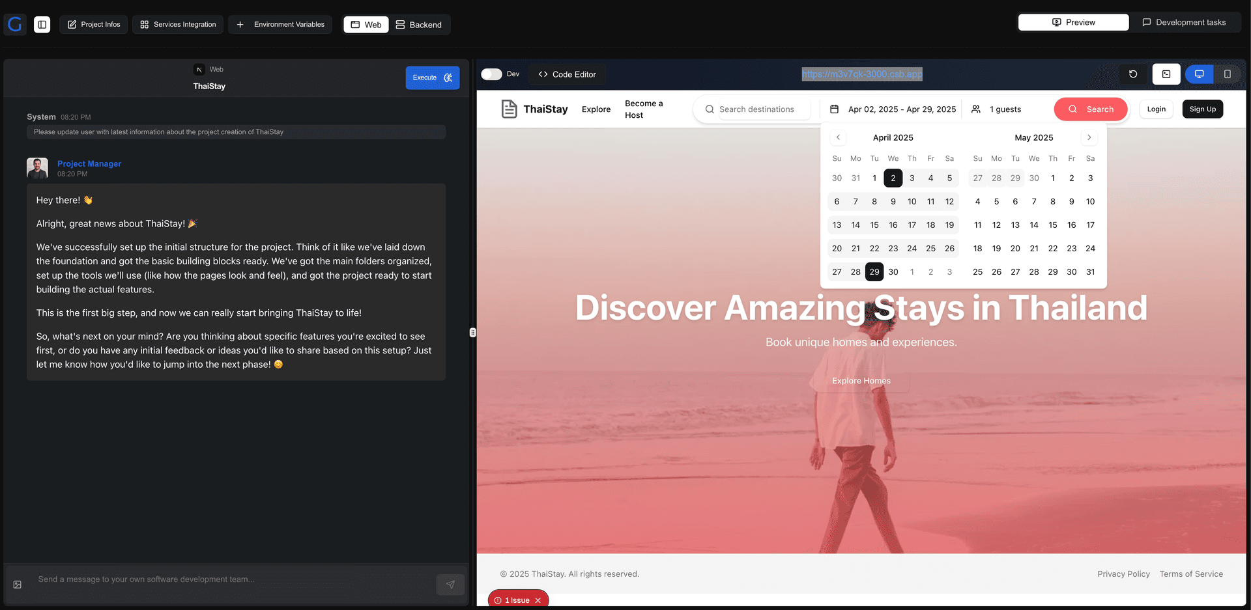Click the ThaiStay logo icon
Image resolution: width=1251 pixels, height=610 pixels.
[509, 109]
